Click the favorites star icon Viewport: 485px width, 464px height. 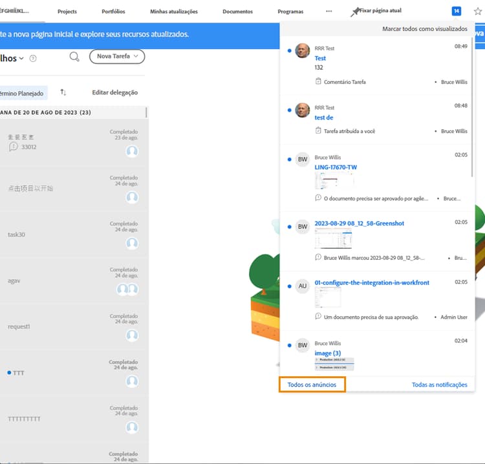coord(478,12)
